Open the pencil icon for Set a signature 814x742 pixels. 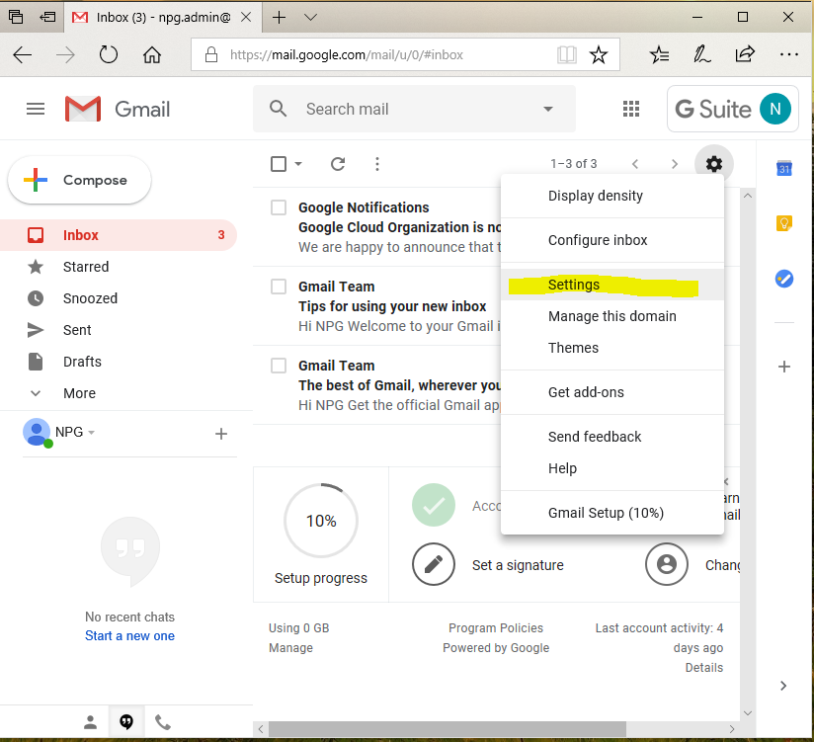coord(434,564)
